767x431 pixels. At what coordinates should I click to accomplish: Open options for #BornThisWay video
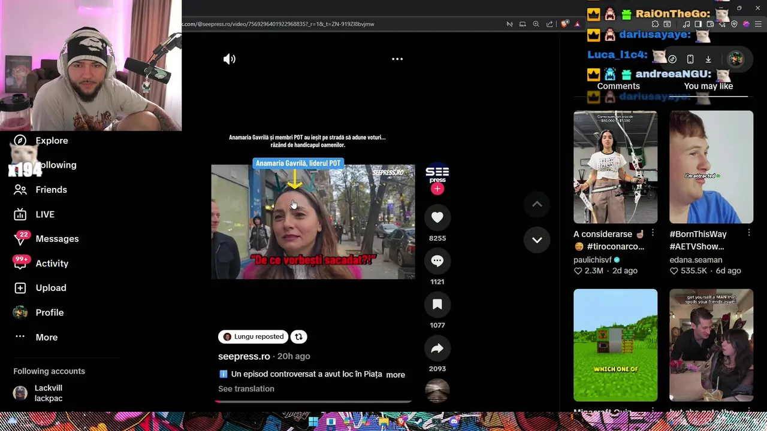[x=749, y=233]
